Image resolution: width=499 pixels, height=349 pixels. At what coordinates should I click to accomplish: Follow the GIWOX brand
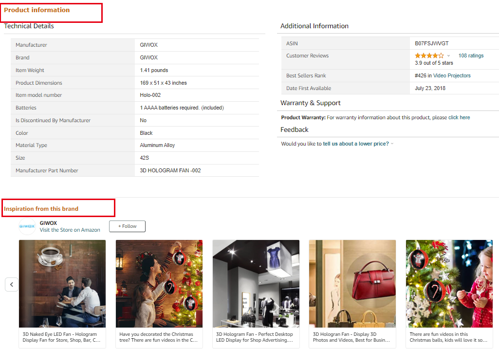127,226
